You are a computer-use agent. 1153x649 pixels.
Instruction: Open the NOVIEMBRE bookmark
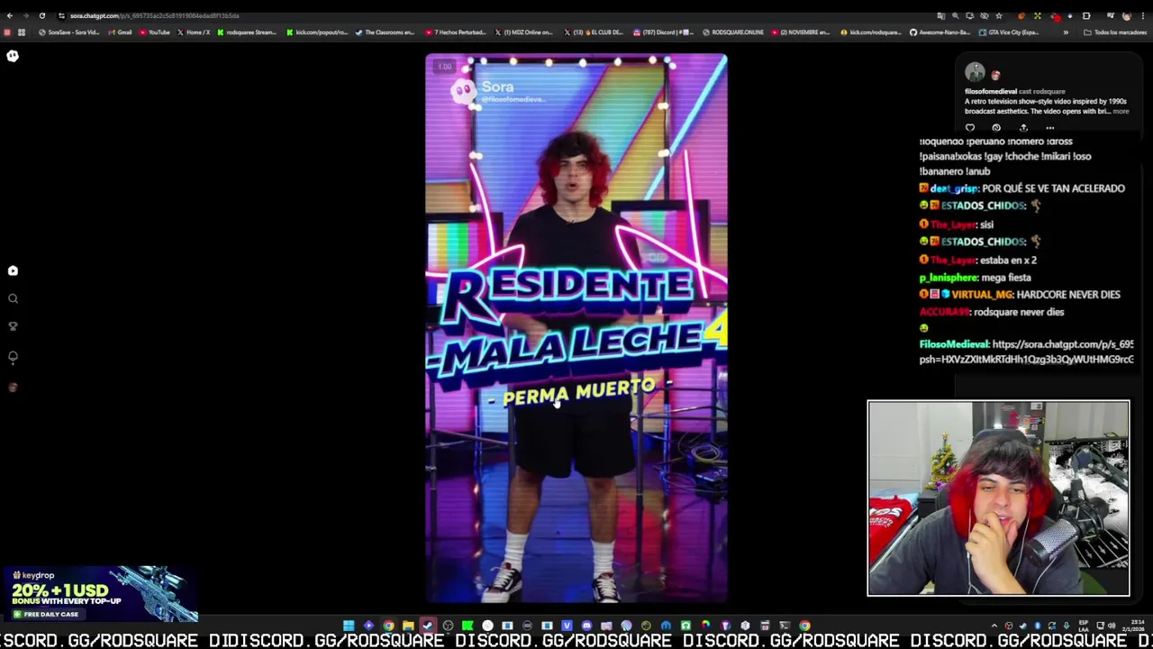coord(801,32)
